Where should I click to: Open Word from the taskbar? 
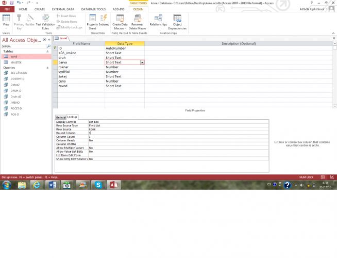tap(52, 185)
